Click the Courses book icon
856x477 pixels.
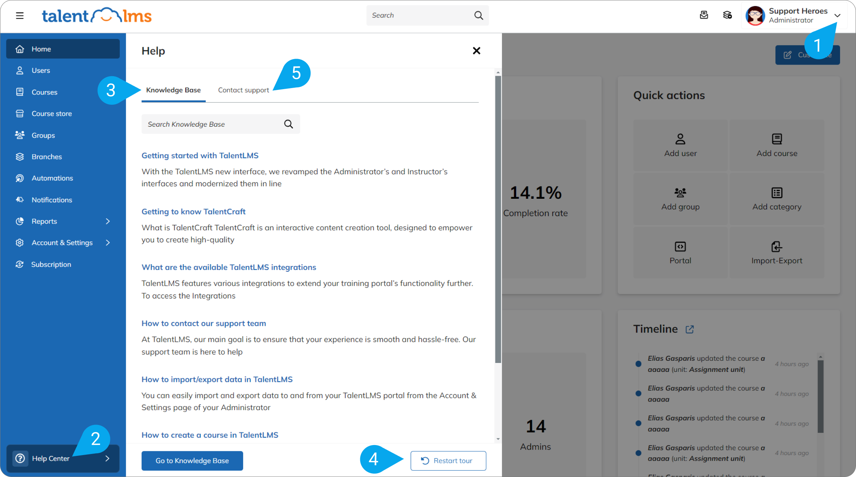click(20, 92)
